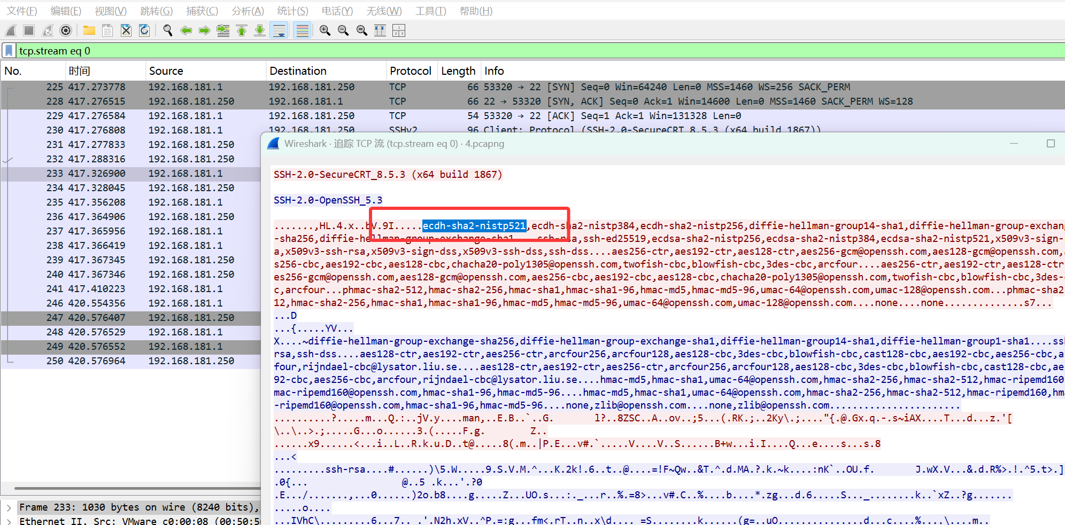Click the packet list horizontal scrollbar

point(134,488)
